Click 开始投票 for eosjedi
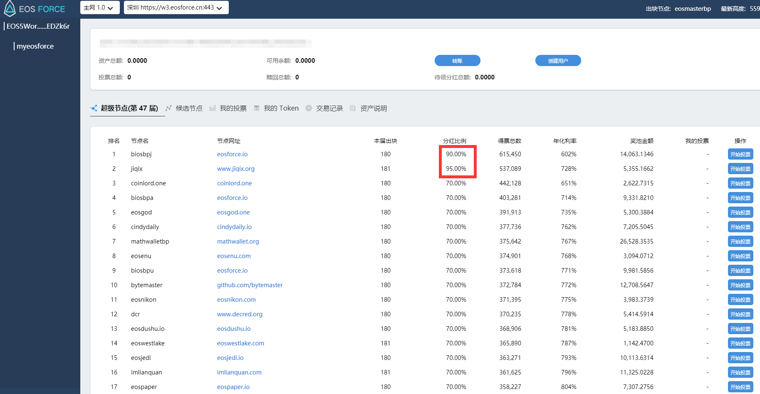 point(740,358)
